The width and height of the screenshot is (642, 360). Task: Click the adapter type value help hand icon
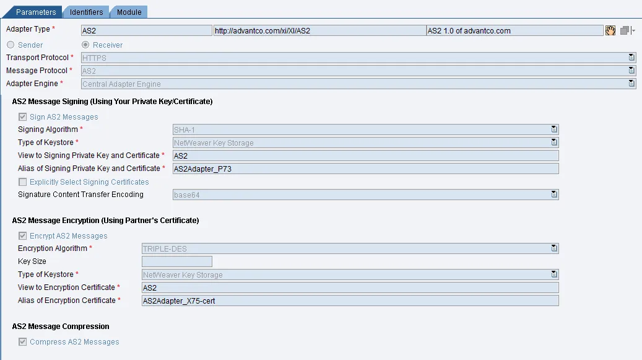pos(610,30)
